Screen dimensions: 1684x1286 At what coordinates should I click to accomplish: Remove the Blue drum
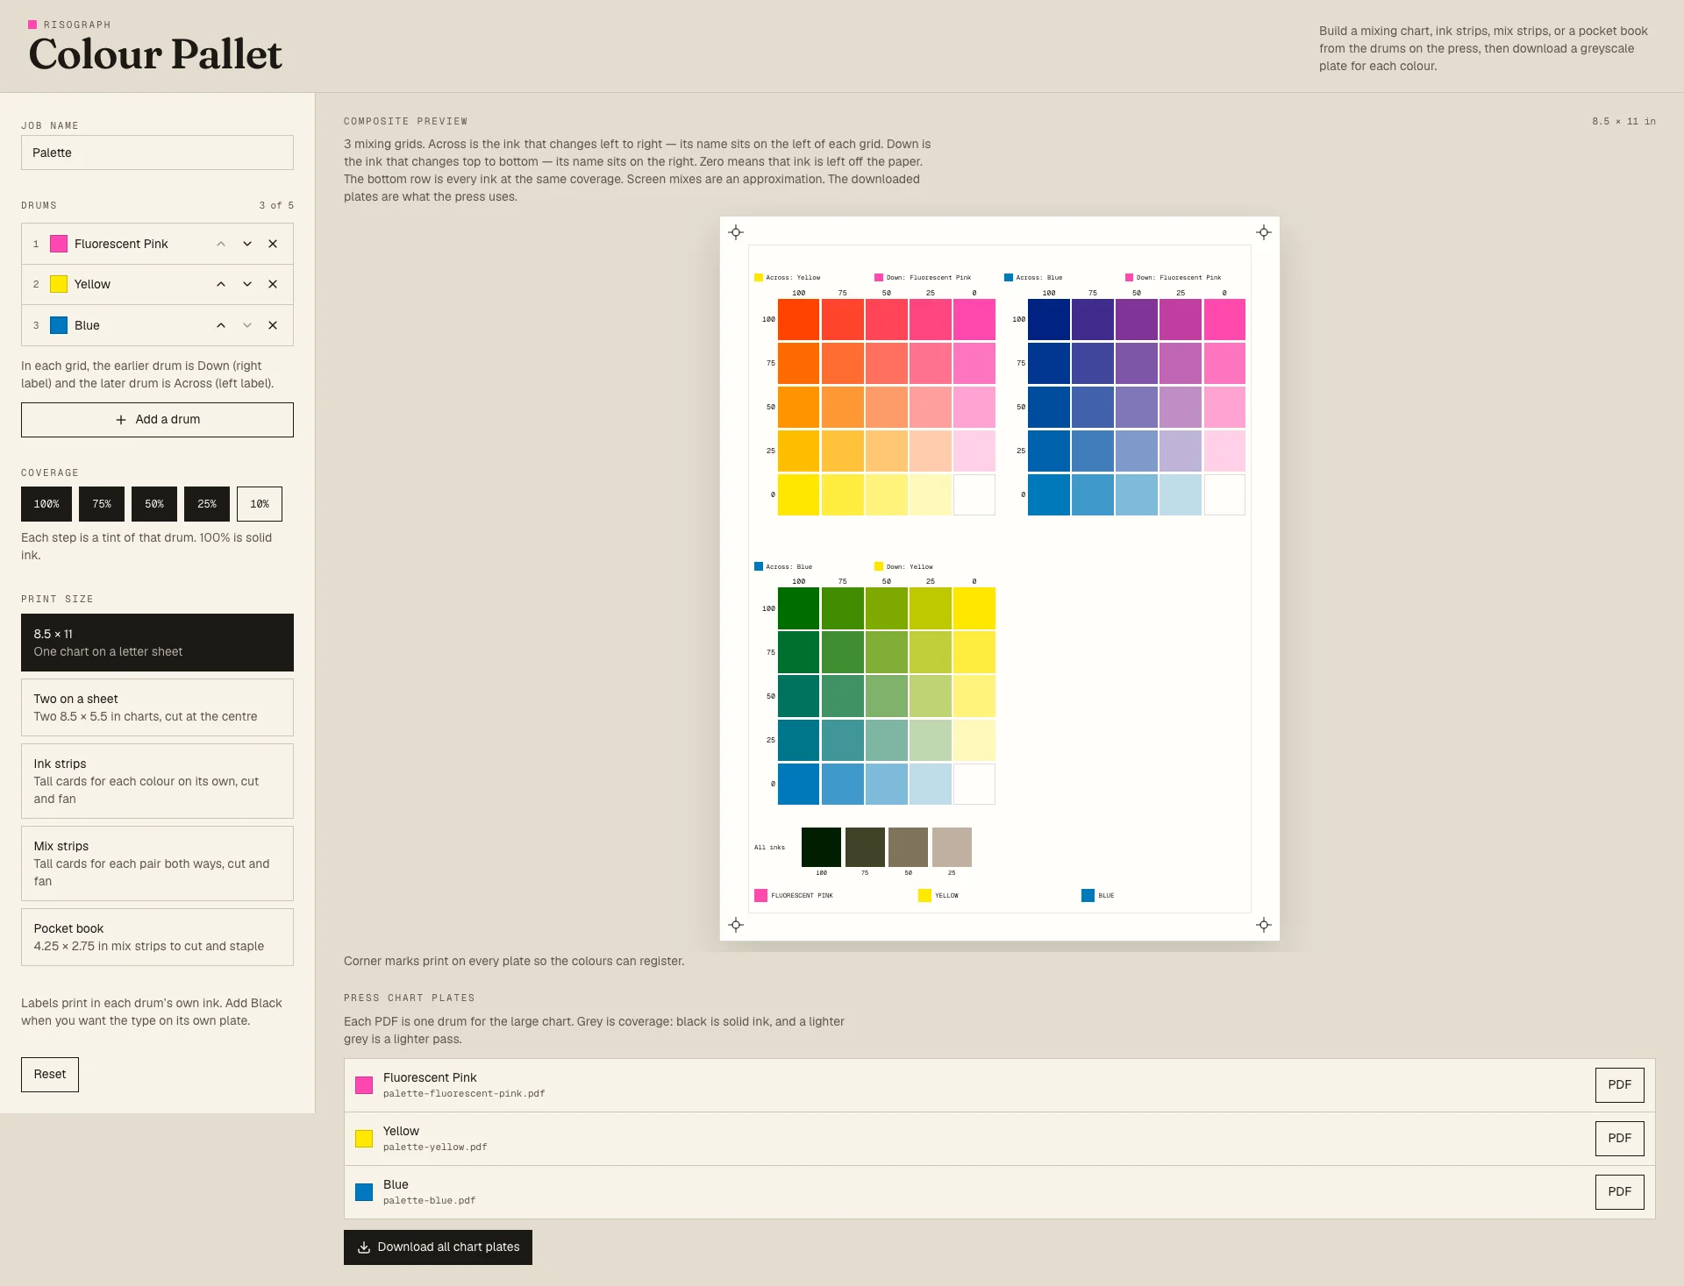pos(273,325)
